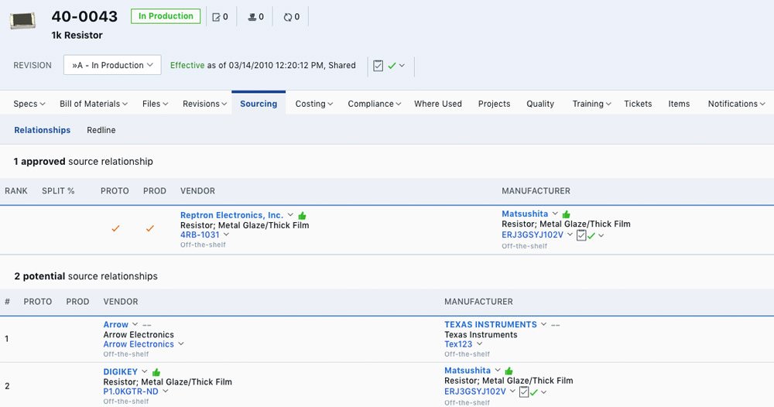Click the change orders edit icon in header
774x407 pixels.
click(x=216, y=16)
